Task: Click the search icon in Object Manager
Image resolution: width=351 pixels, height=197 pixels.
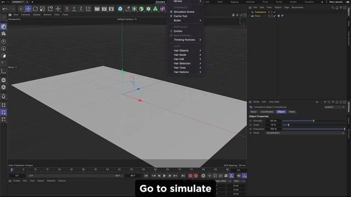Action: [x=333, y=8]
